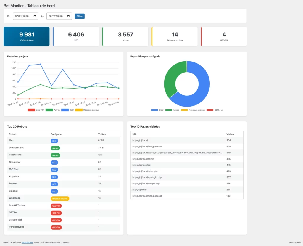Image resolution: width=303 pixels, height=246 pixels.
Task: Select the 6 406 SEO stat card
Action: [x=76, y=36]
